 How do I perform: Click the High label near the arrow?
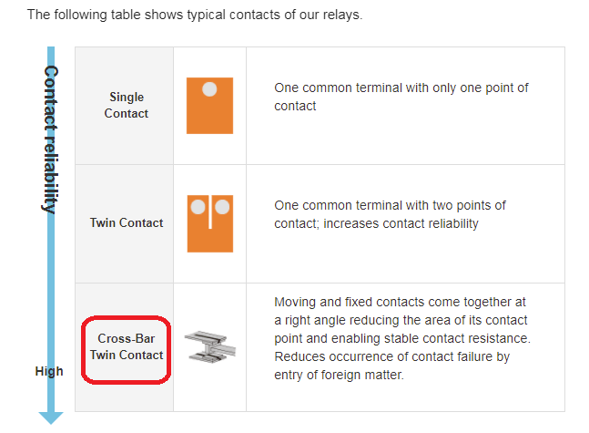(49, 371)
